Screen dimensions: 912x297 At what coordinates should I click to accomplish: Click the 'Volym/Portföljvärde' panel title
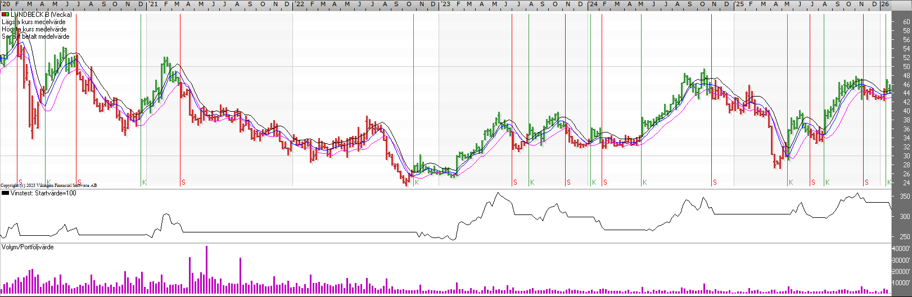(x=28, y=247)
